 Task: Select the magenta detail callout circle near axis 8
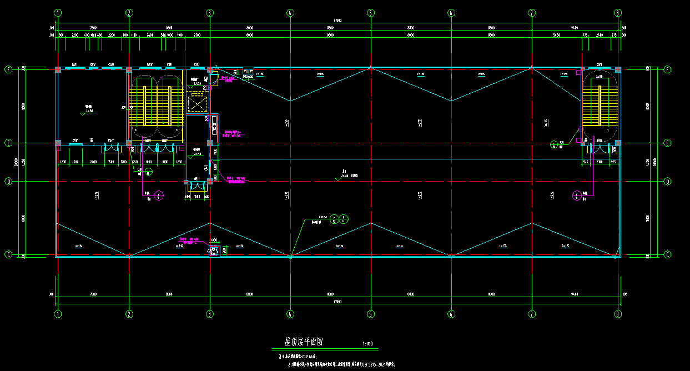(577, 195)
